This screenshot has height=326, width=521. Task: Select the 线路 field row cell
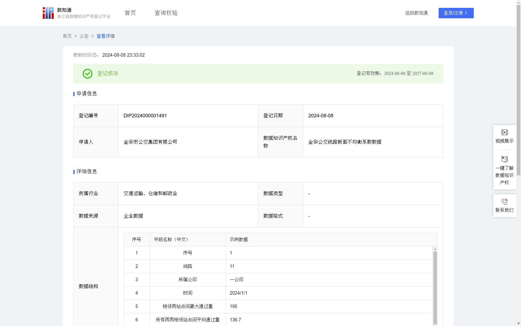coord(188,266)
